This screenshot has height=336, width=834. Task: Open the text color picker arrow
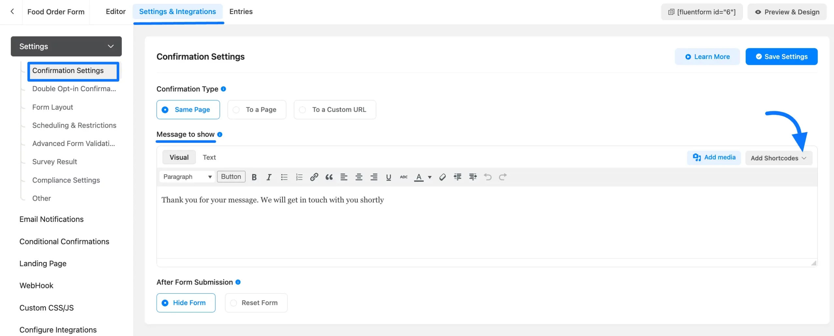[x=430, y=177]
